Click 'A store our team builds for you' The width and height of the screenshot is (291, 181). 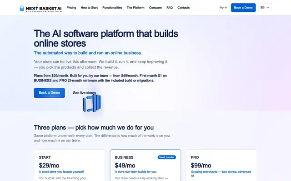coord(135,172)
